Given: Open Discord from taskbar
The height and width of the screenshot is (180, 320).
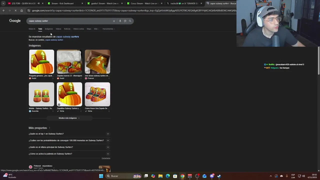Looking at the screenshot, I should [212, 176].
